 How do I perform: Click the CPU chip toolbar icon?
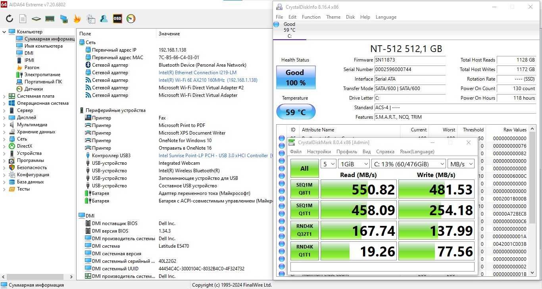(x=36, y=19)
